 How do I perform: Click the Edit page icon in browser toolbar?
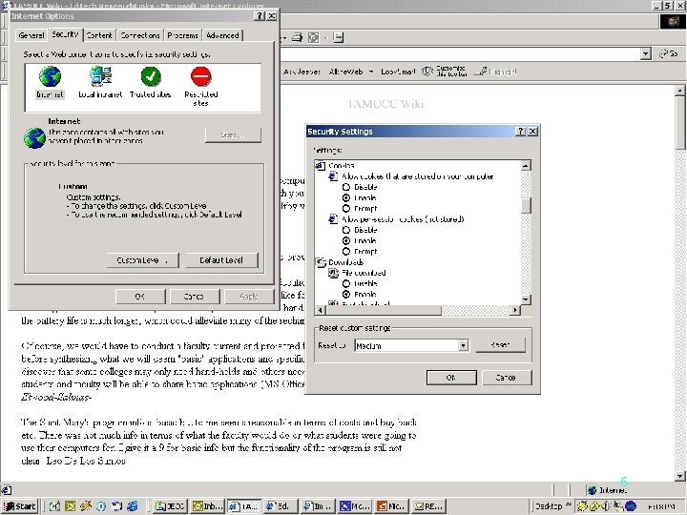tap(313, 37)
